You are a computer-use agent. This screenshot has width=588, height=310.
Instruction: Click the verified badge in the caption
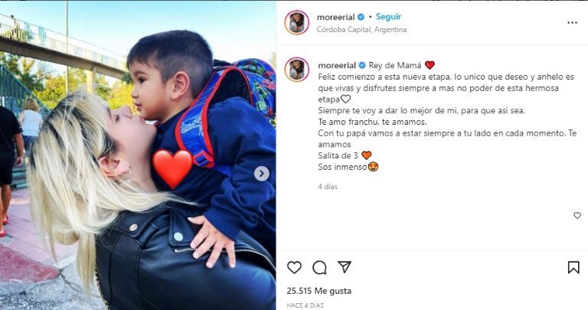[362, 65]
